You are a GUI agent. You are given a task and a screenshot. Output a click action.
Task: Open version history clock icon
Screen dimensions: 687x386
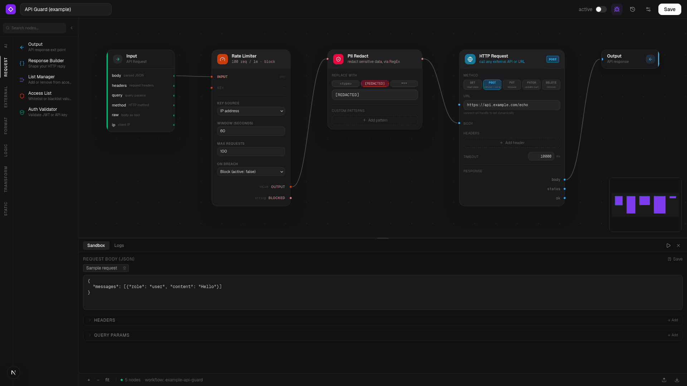tap(633, 9)
